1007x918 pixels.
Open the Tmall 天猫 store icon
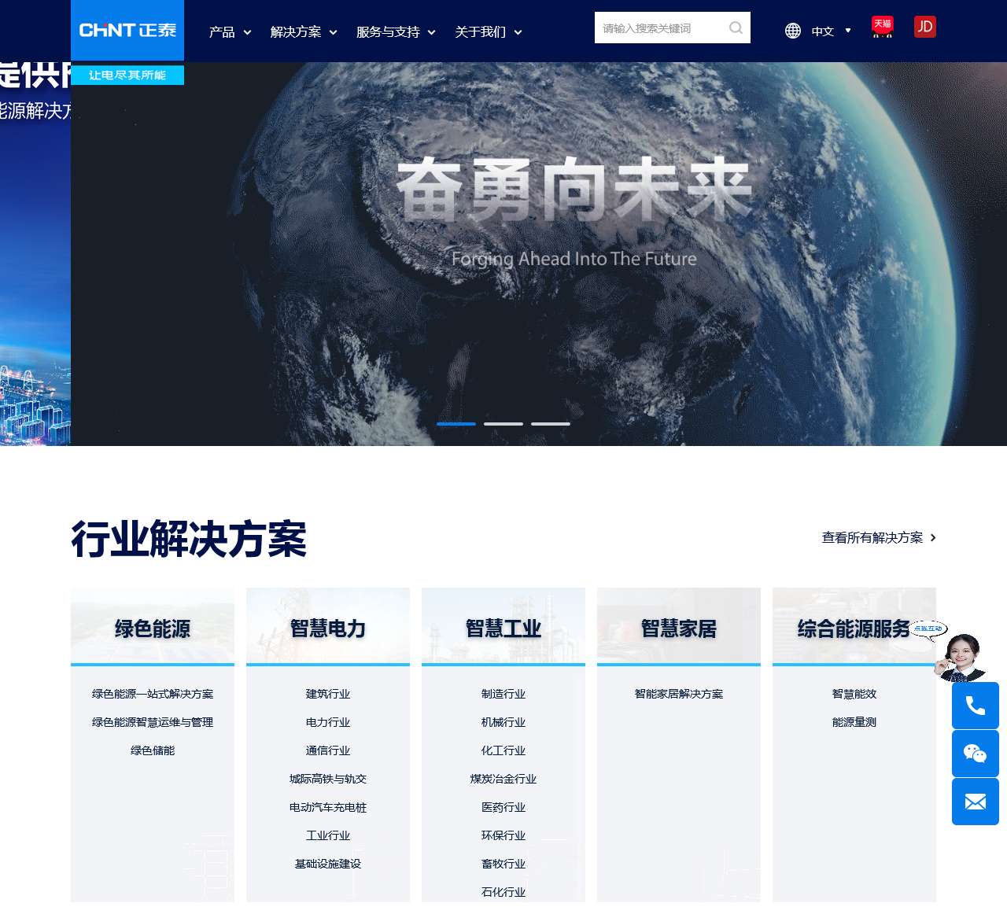tap(883, 27)
